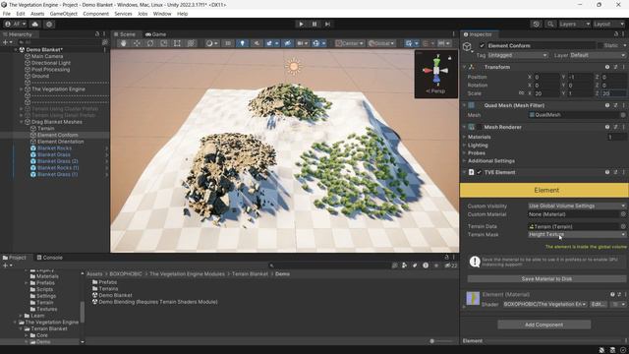Select the combined Transform tool
629x354 pixels.
pyautogui.click(x=191, y=43)
